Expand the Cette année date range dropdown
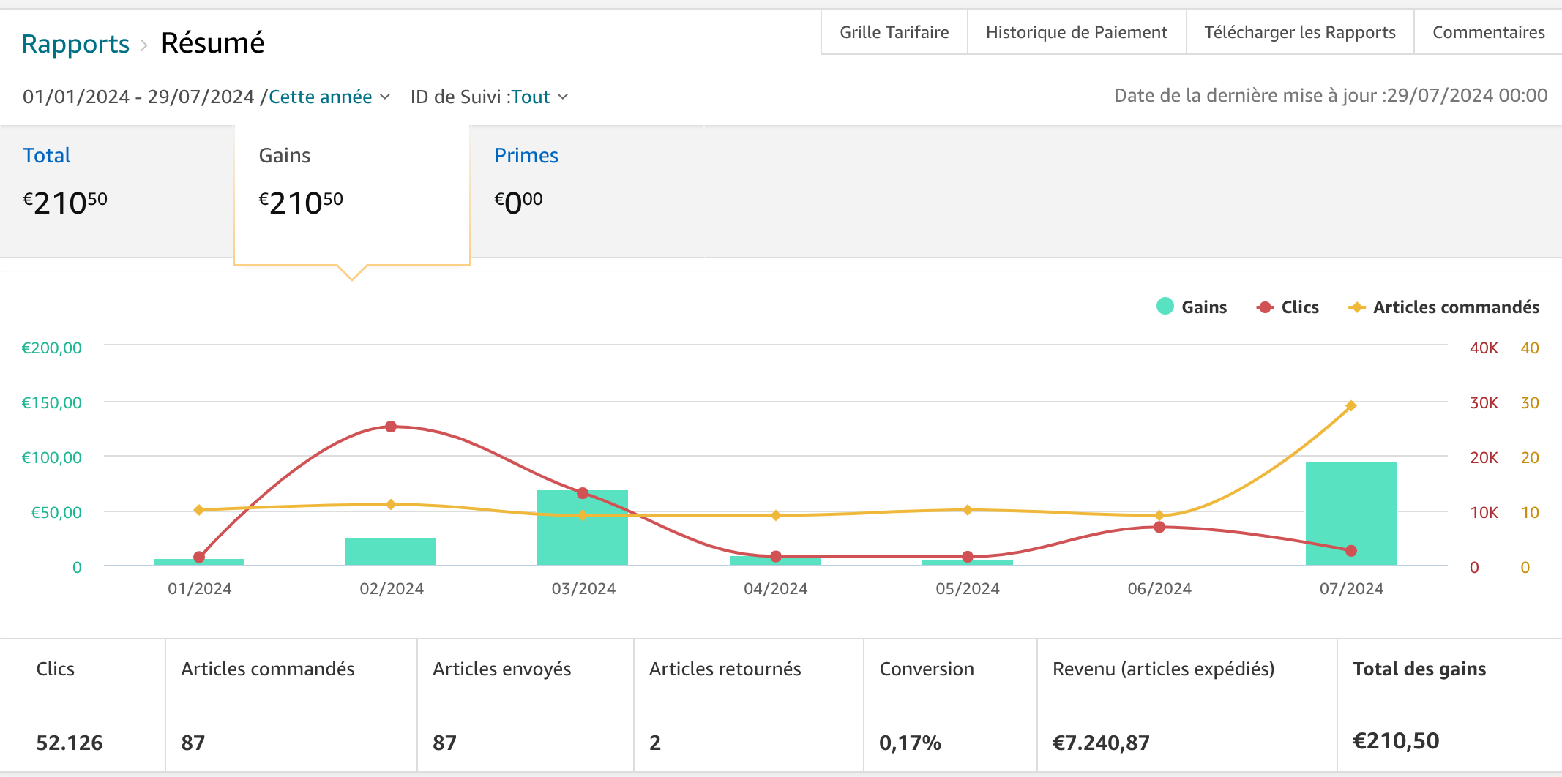 pos(320,97)
